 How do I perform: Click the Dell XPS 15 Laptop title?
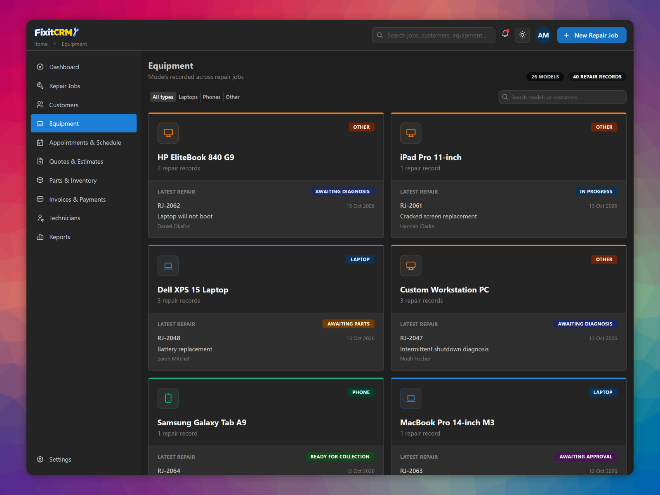tap(193, 290)
